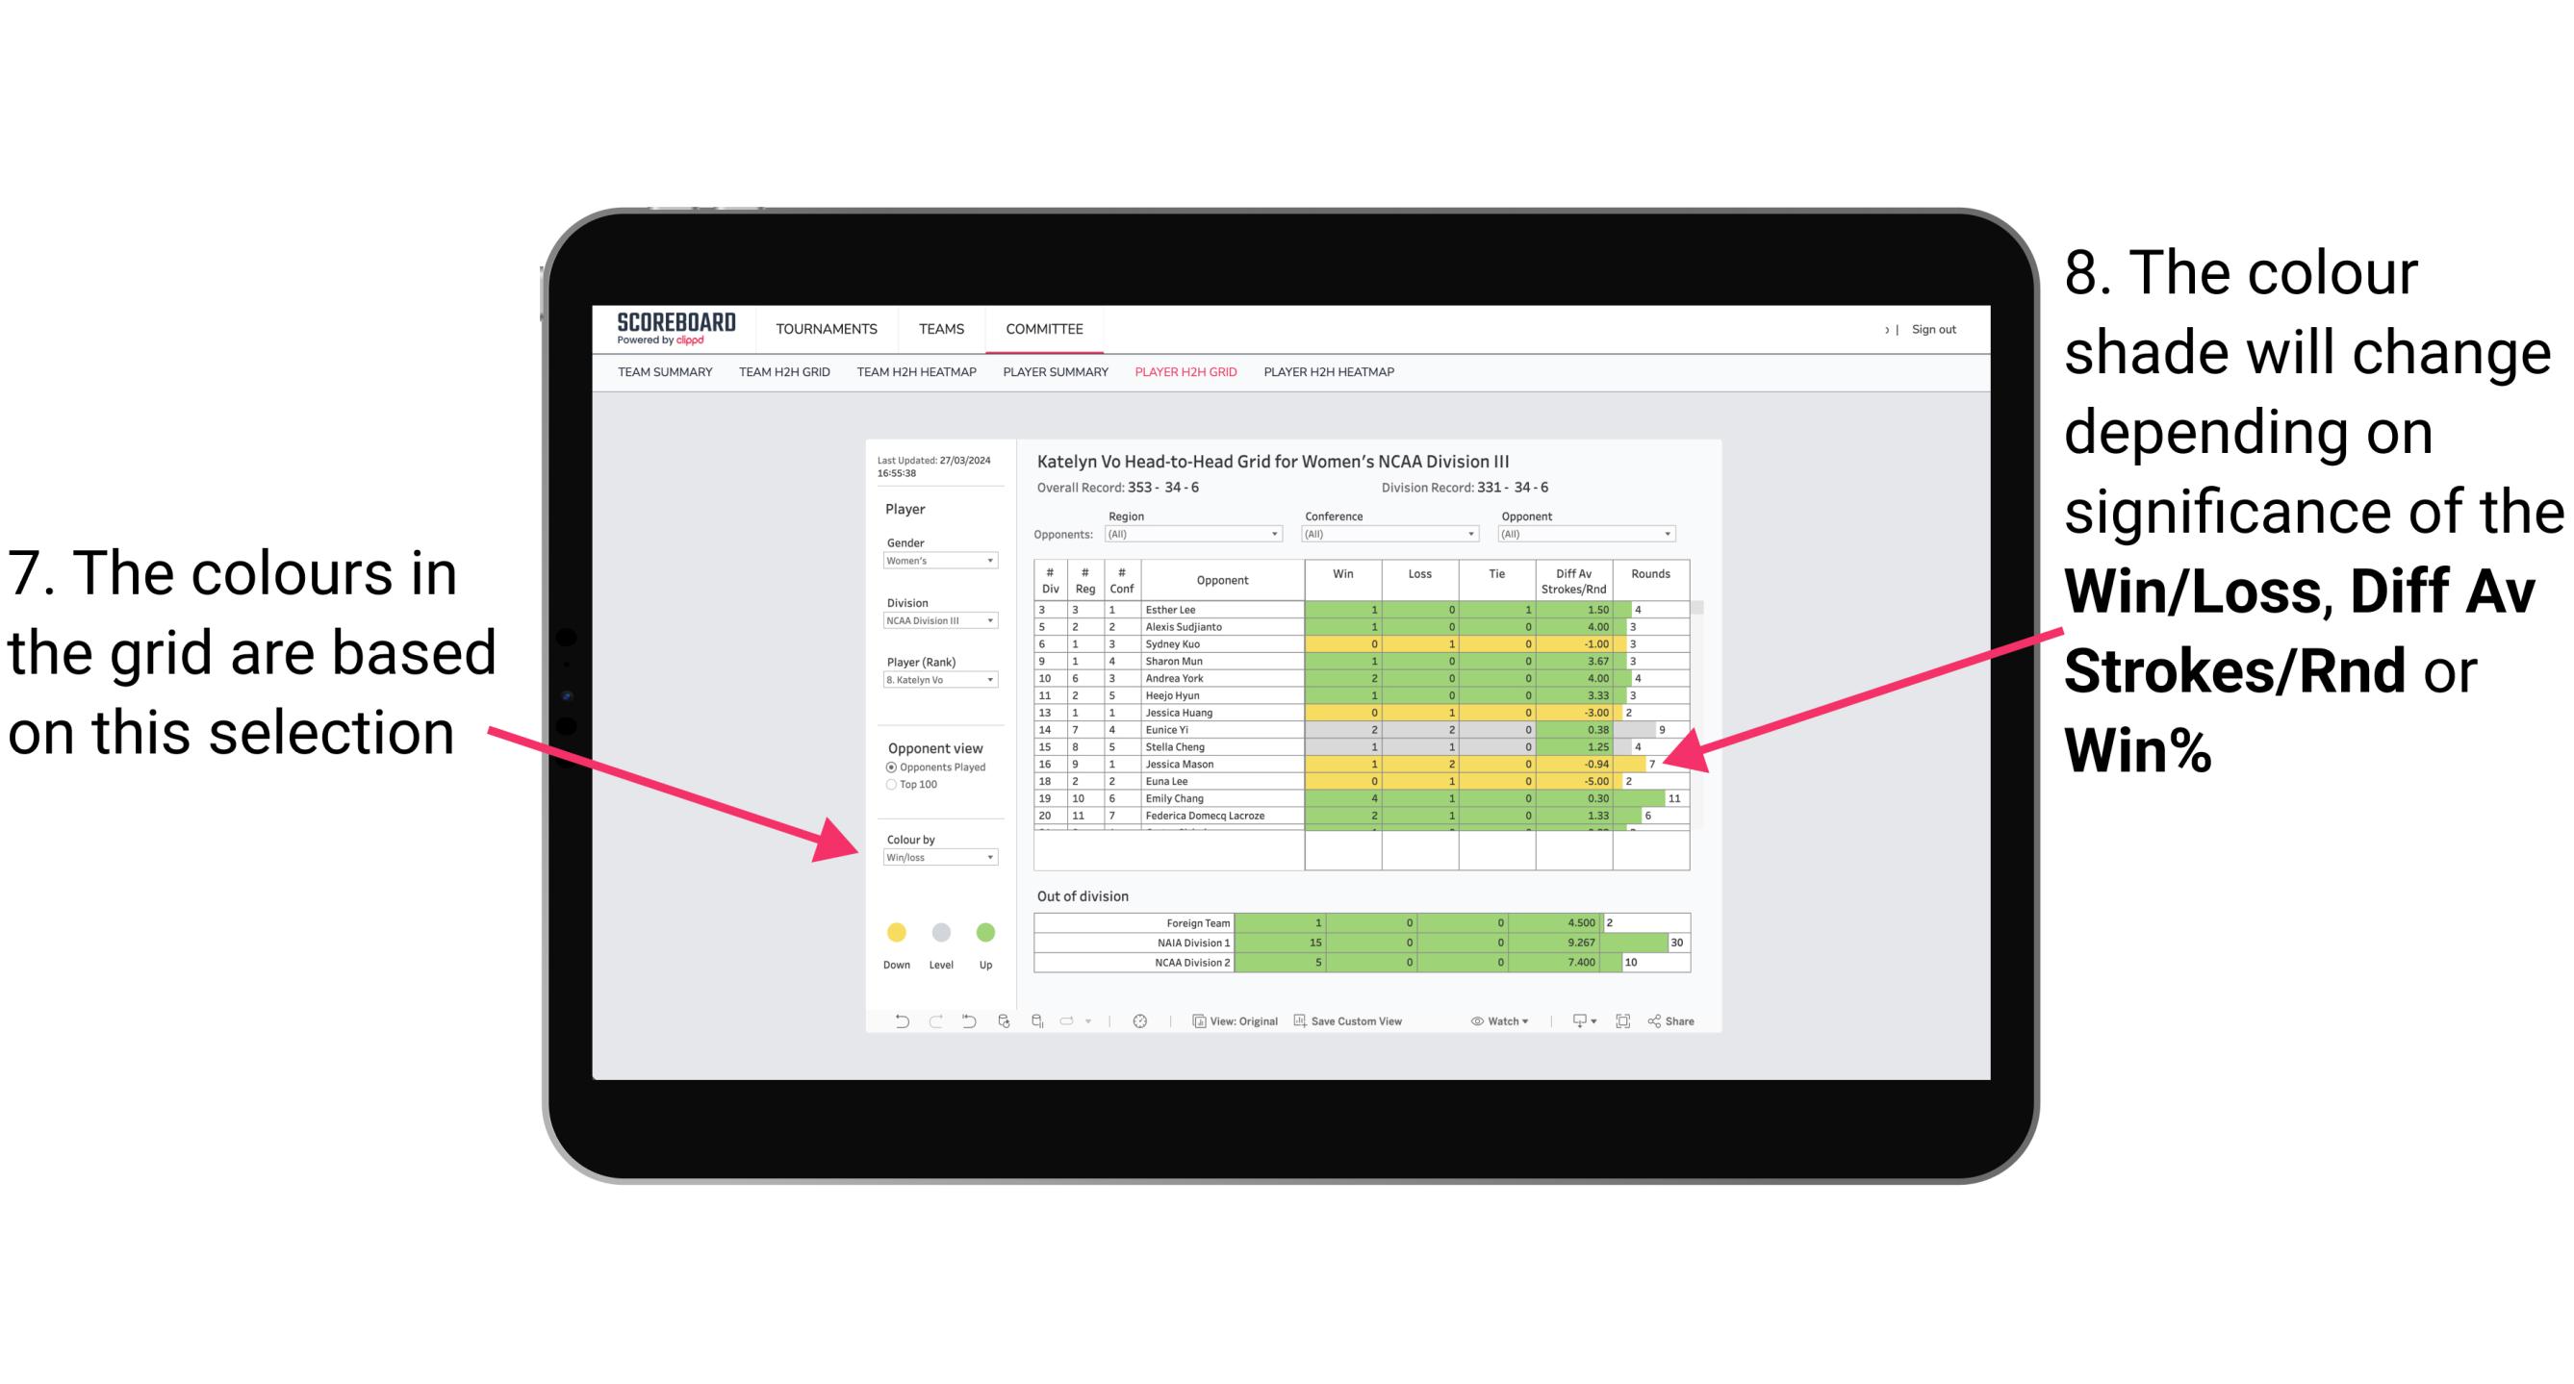Image resolution: width=2574 pixels, height=1384 pixels.
Task: Switch to the Player Summary tab
Action: tap(1054, 378)
